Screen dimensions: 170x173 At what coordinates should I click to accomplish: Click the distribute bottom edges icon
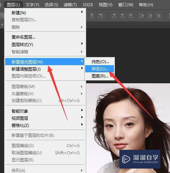pos(131,16)
